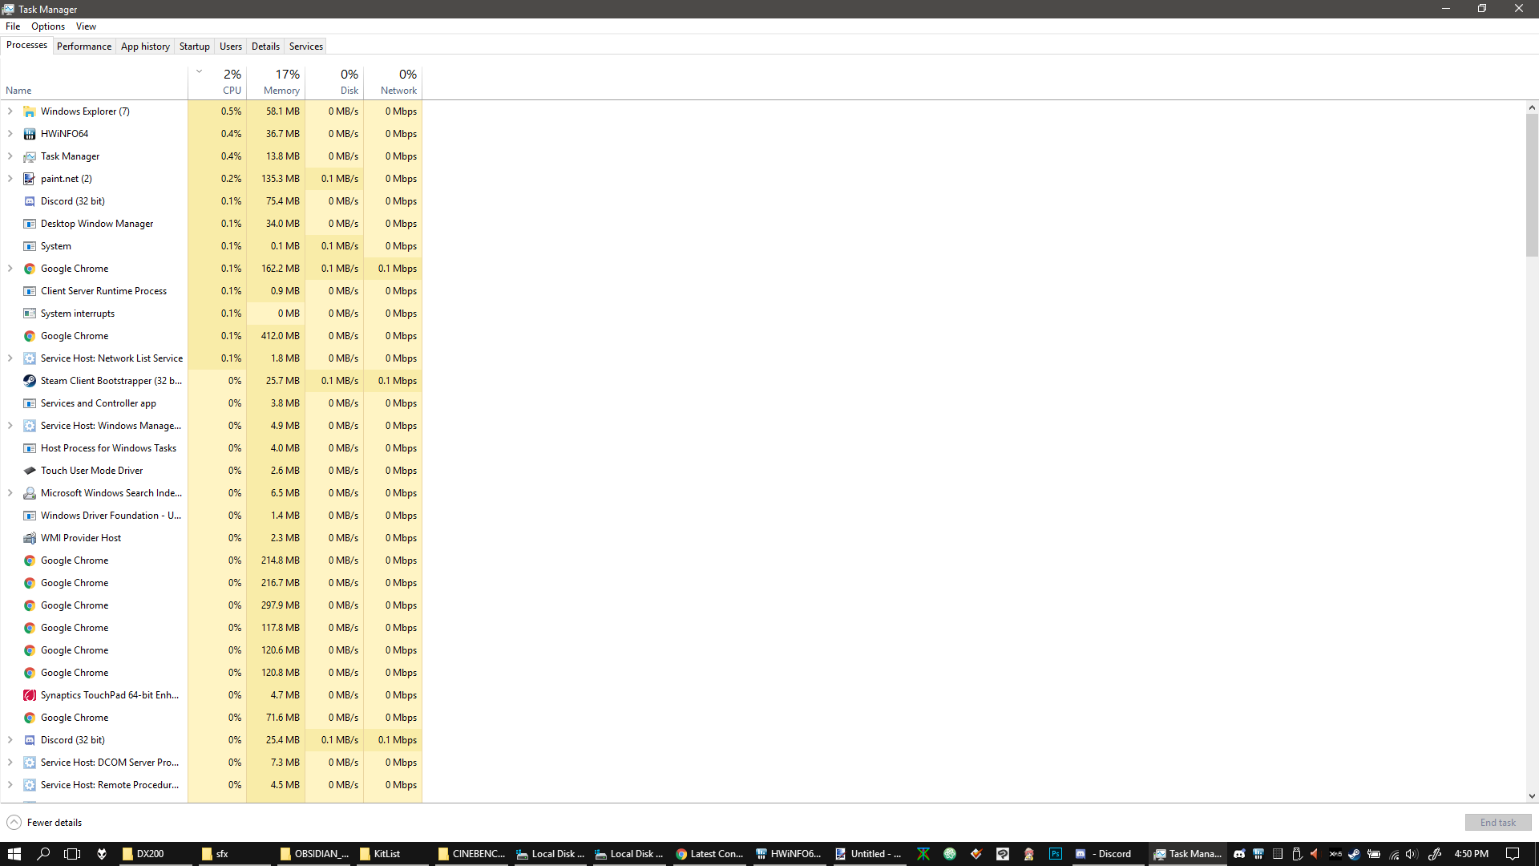The width and height of the screenshot is (1539, 866).
Task: Open the Steam tray icon
Action: click(1354, 854)
